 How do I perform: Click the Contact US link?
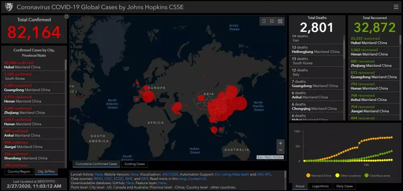pyautogui.click(x=197, y=179)
